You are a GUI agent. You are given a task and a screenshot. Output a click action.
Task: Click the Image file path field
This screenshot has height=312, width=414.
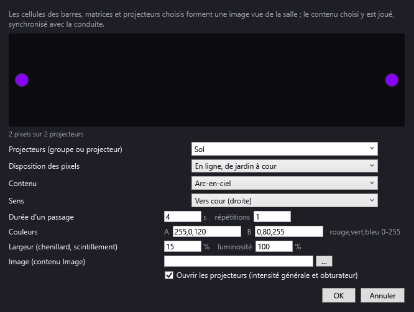(x=239, y=261)
